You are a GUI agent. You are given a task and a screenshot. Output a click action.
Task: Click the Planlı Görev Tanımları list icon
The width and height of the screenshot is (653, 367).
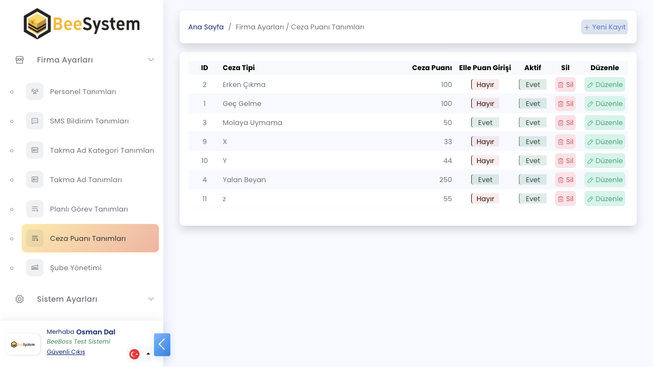(x=35, y=209)
